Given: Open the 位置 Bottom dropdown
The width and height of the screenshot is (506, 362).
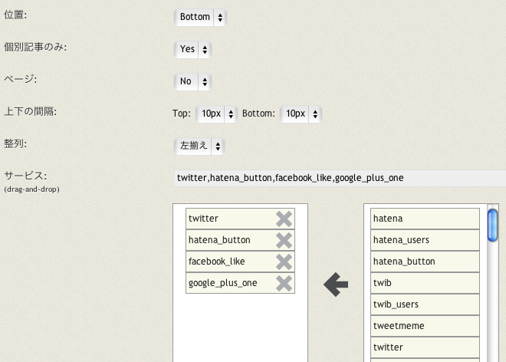Looking at the screenshot, I should pos(200,17).
